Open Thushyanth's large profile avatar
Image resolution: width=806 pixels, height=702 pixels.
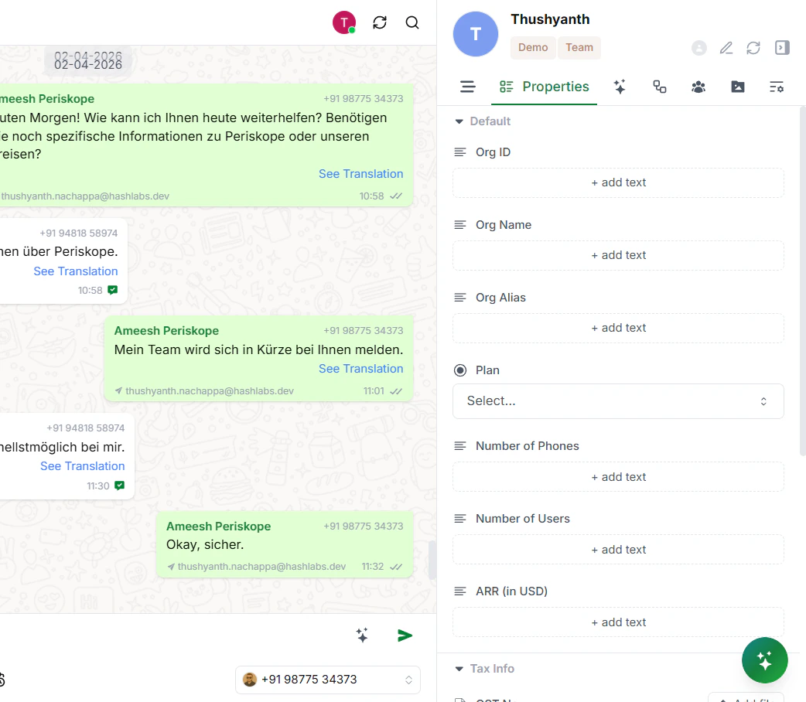476,34
